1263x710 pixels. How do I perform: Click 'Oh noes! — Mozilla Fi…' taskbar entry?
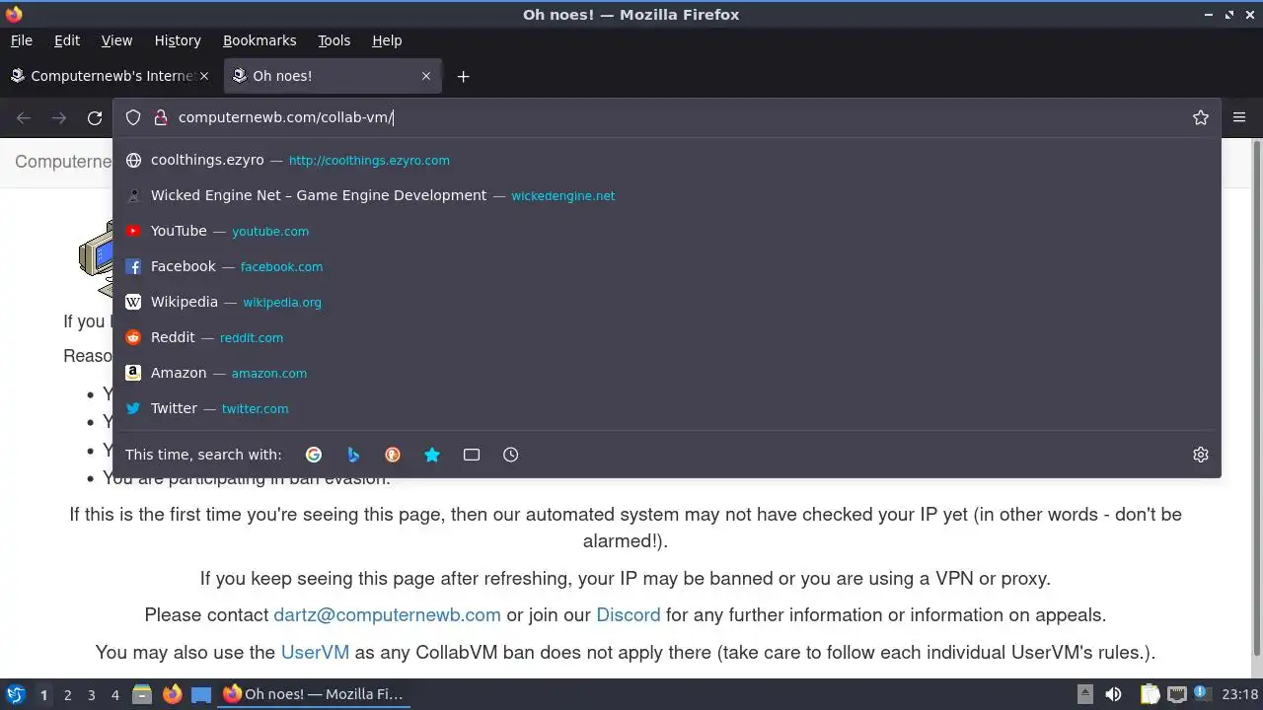coord(314,694)
